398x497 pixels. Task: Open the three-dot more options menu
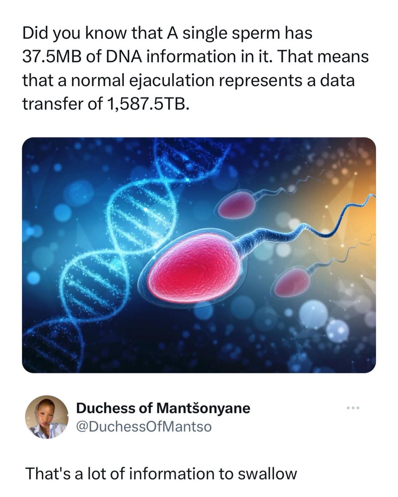pos(353,408)
